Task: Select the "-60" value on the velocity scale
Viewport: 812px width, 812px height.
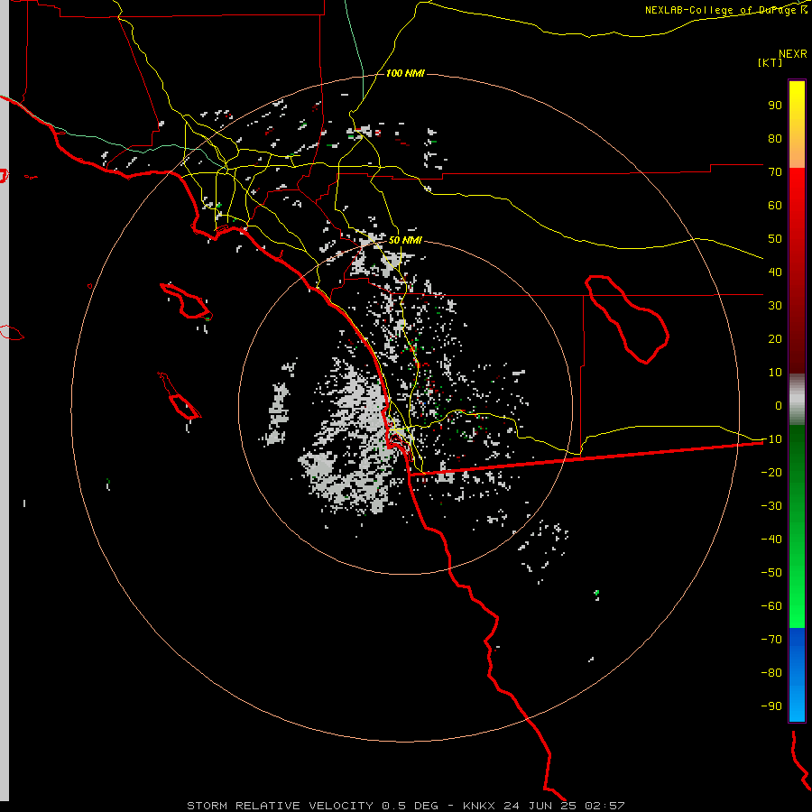Action: point(771,606)
